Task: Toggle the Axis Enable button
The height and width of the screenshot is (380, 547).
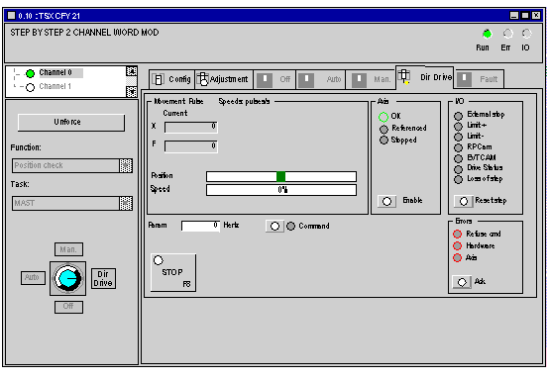Action: [x=386, y=201]
